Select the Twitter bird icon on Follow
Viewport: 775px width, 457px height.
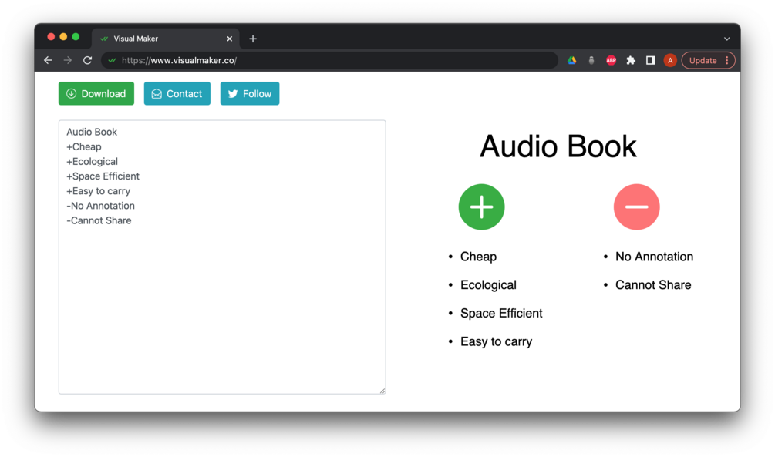click(232, 93)
